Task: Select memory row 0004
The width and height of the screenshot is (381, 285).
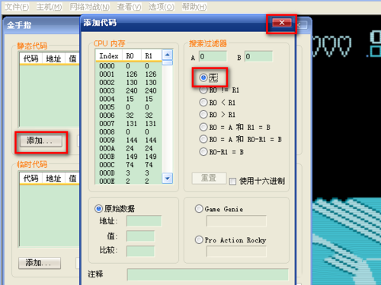Action: coord(129,99)
